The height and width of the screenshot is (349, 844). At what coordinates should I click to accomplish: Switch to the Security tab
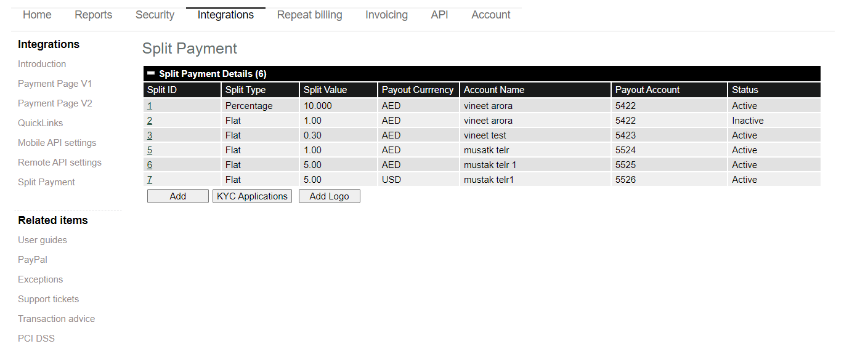pos(155,15)
